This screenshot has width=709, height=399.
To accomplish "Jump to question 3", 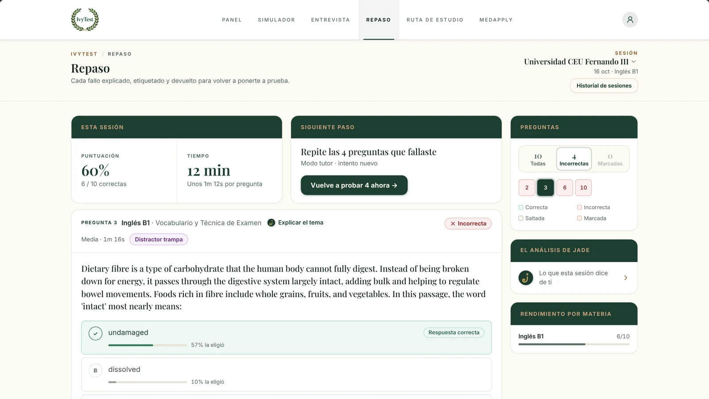I will 545,188.
